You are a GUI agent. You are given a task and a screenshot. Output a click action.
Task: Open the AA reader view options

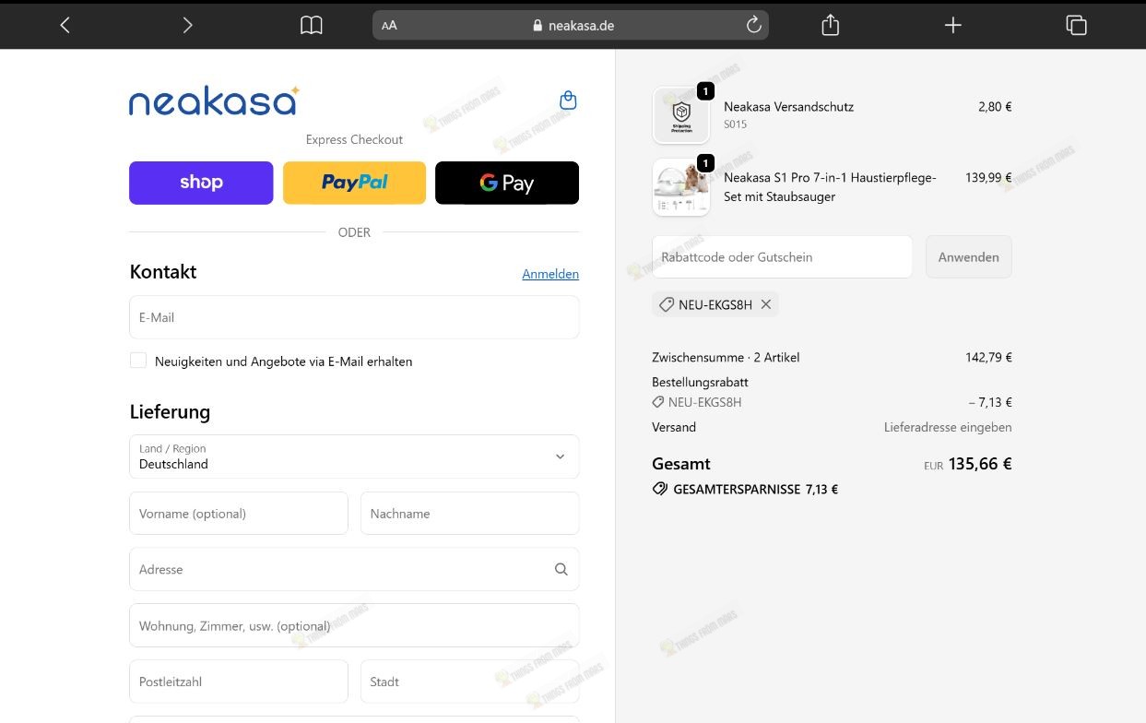click(389, 25)
